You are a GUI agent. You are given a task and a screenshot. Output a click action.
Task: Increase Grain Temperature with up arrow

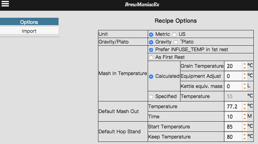245,64
